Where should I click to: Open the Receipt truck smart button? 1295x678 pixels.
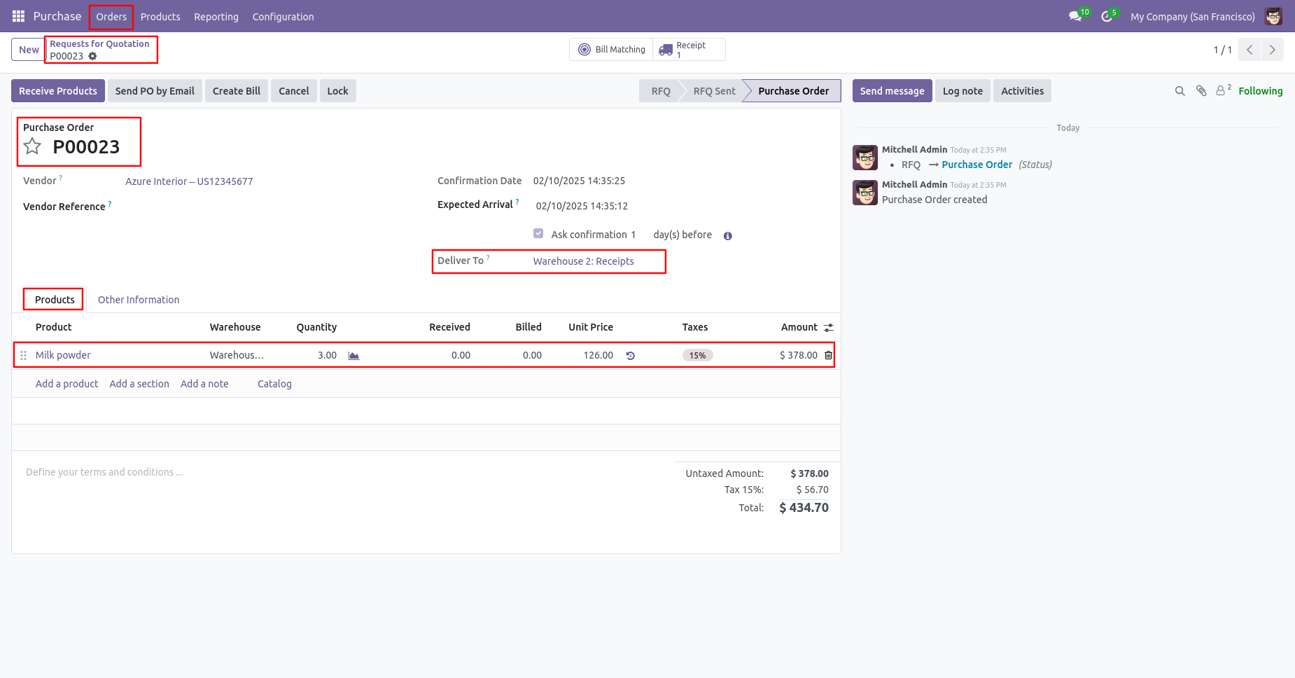tap(689, 50)
